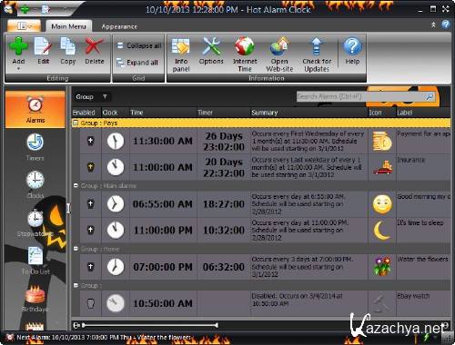Check for Updates
Image resolution: width=455 pixels, height=345 pixels.
point(317,54)
